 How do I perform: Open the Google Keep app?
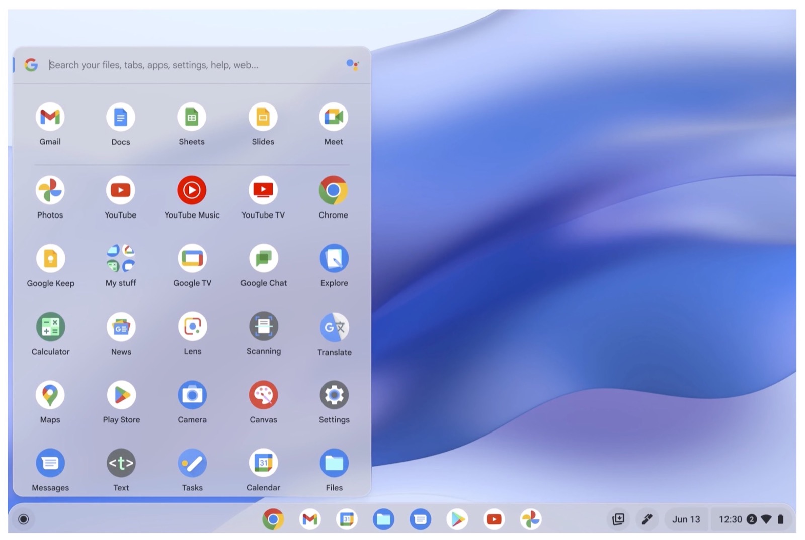tap(50, 259)
